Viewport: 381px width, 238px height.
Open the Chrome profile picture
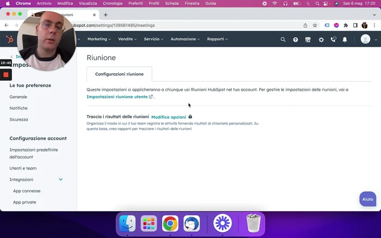tap(365, 25)
